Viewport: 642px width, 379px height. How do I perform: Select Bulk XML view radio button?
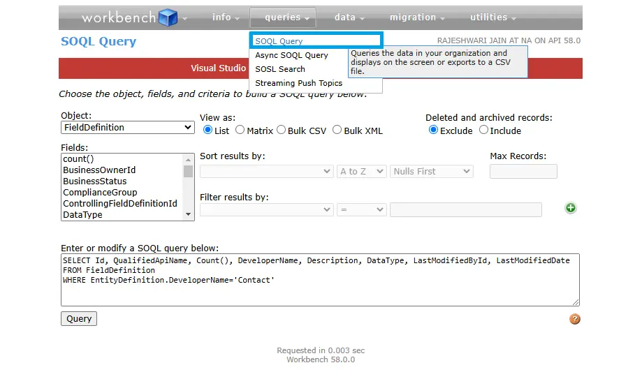point(337,130)
